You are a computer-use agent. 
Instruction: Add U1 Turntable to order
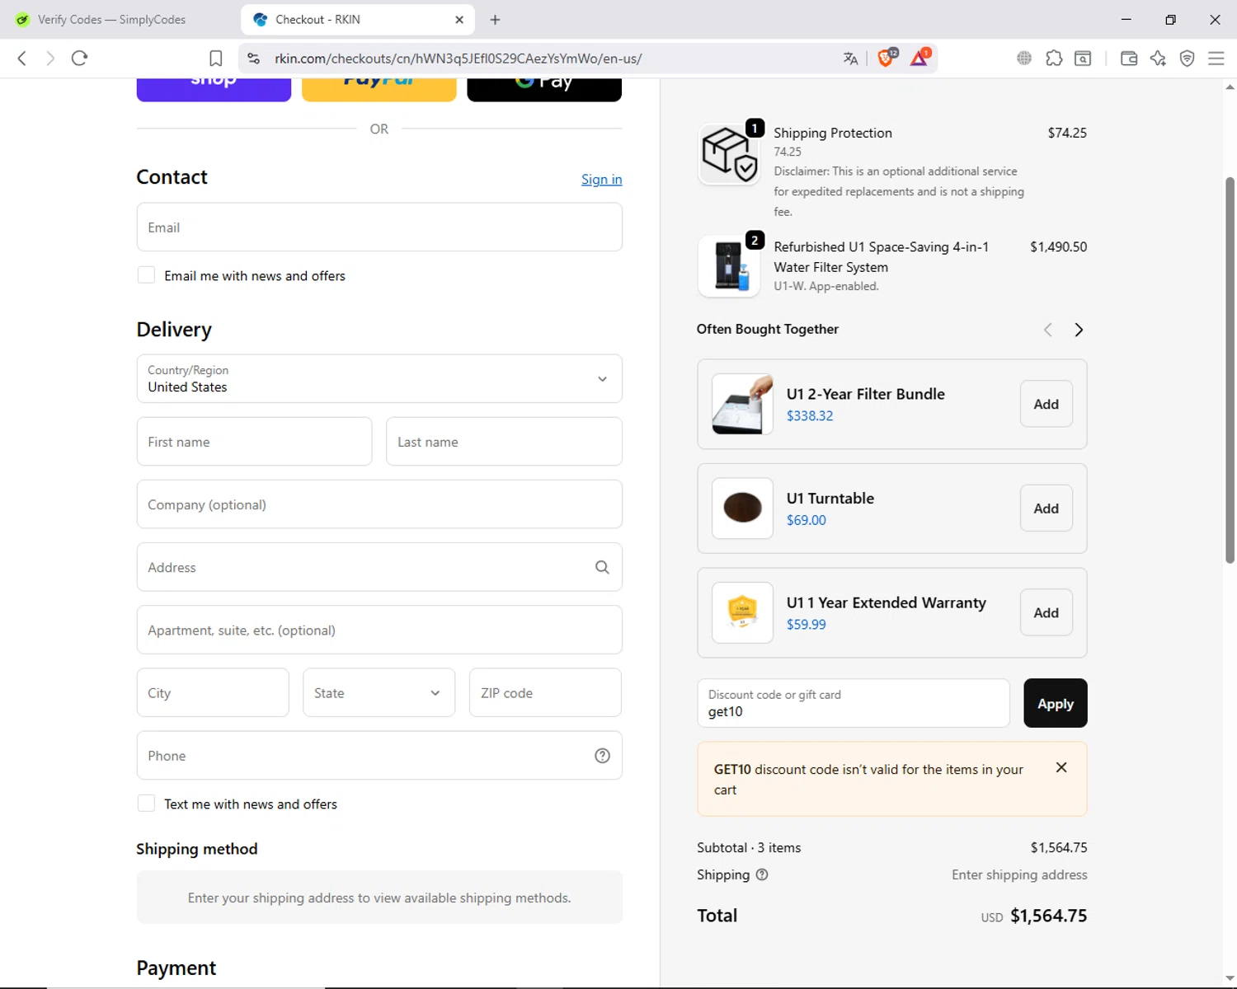click(1047, 509)
